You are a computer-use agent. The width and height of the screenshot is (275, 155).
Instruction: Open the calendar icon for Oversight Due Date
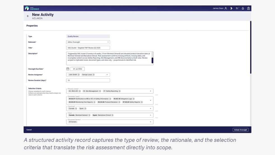pos(68,69)
